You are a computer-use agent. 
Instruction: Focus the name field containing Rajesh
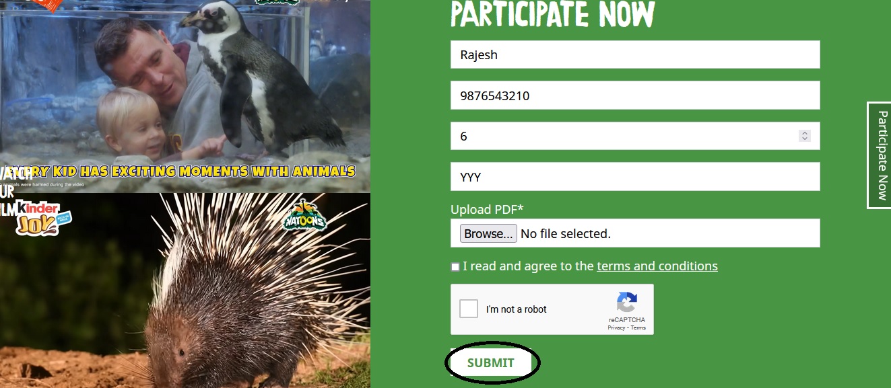(x=635, y=54)
